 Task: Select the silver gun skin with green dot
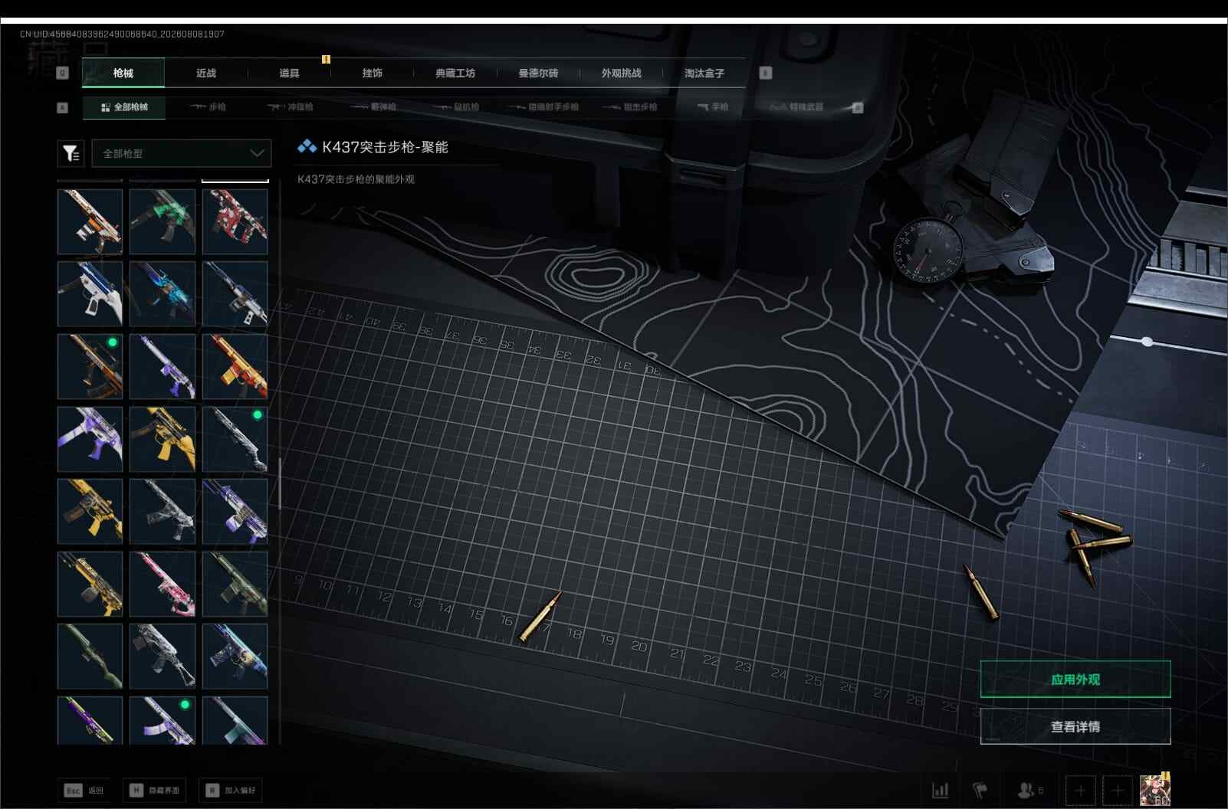click(235, 439)
